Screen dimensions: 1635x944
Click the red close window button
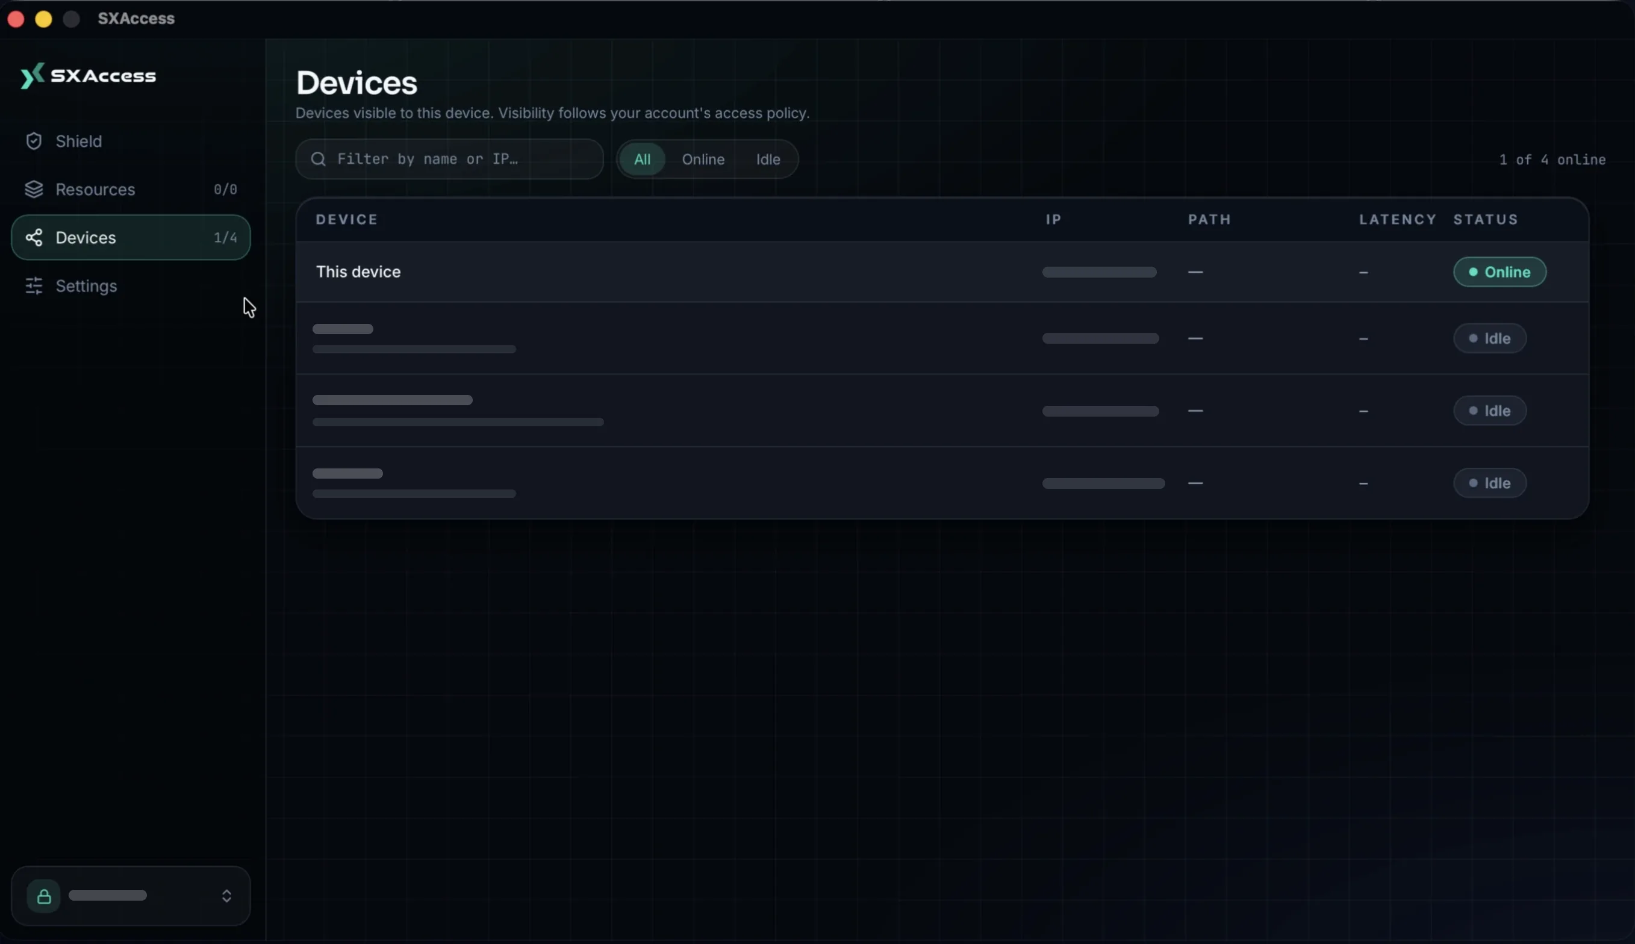click(x=16, y=19)
